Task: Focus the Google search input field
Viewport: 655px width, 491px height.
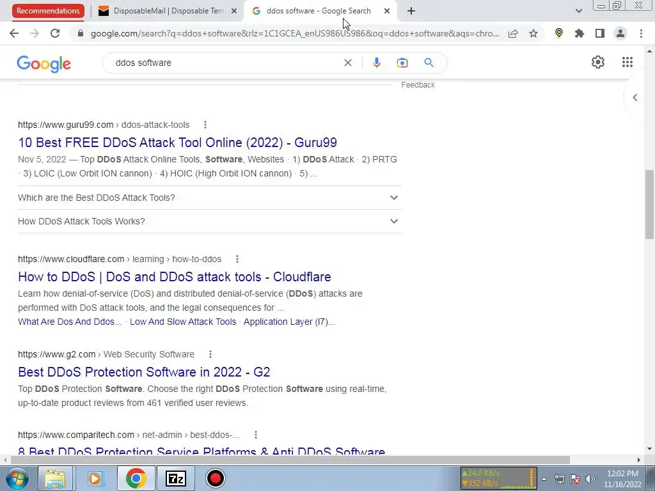Action: (x=226, y=63)
